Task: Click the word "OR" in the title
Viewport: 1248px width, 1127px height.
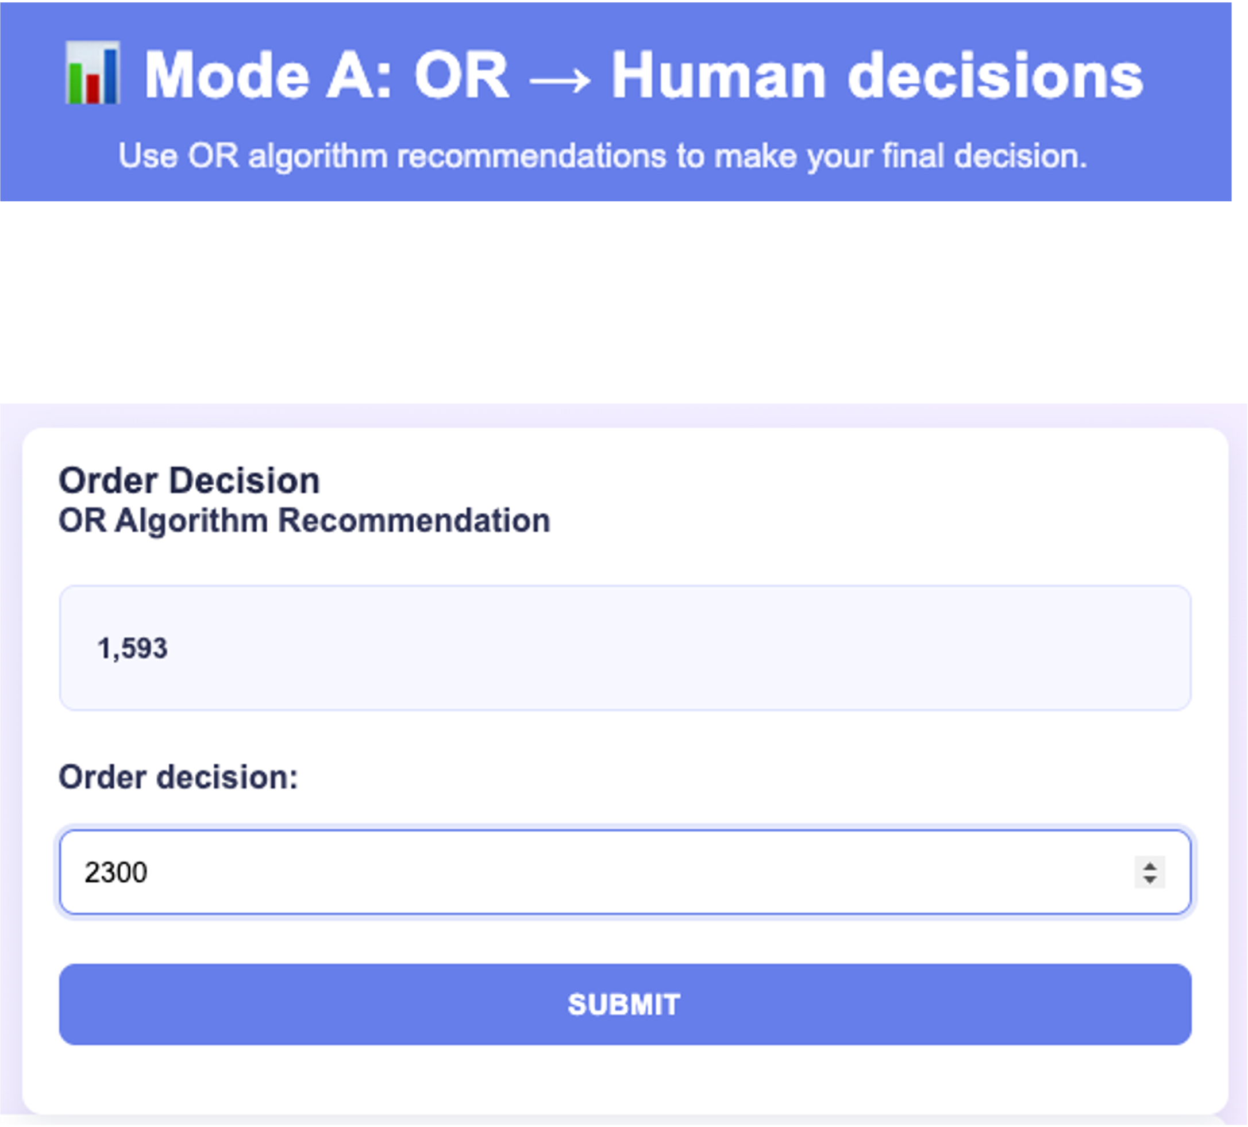Action: [x=461, y=75]
